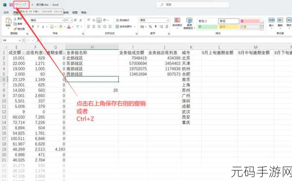Open the filter dropdown on the 应收利息 header
Viewport: 292px width, 181px height.
[x=44, y=53]
